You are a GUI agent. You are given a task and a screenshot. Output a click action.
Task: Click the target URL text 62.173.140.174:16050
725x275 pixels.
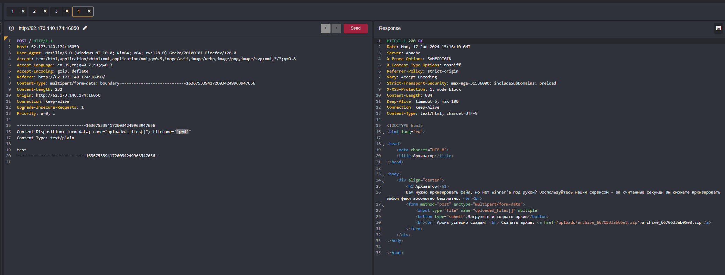pos(49,28)
